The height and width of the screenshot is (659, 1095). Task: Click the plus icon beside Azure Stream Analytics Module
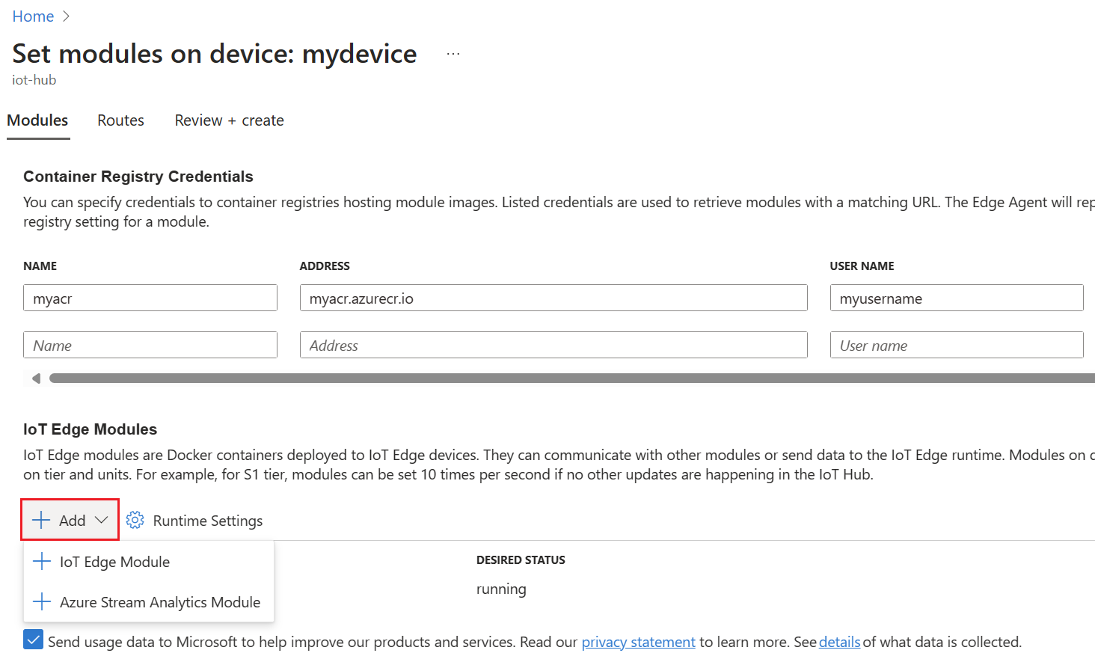[42, 601]
